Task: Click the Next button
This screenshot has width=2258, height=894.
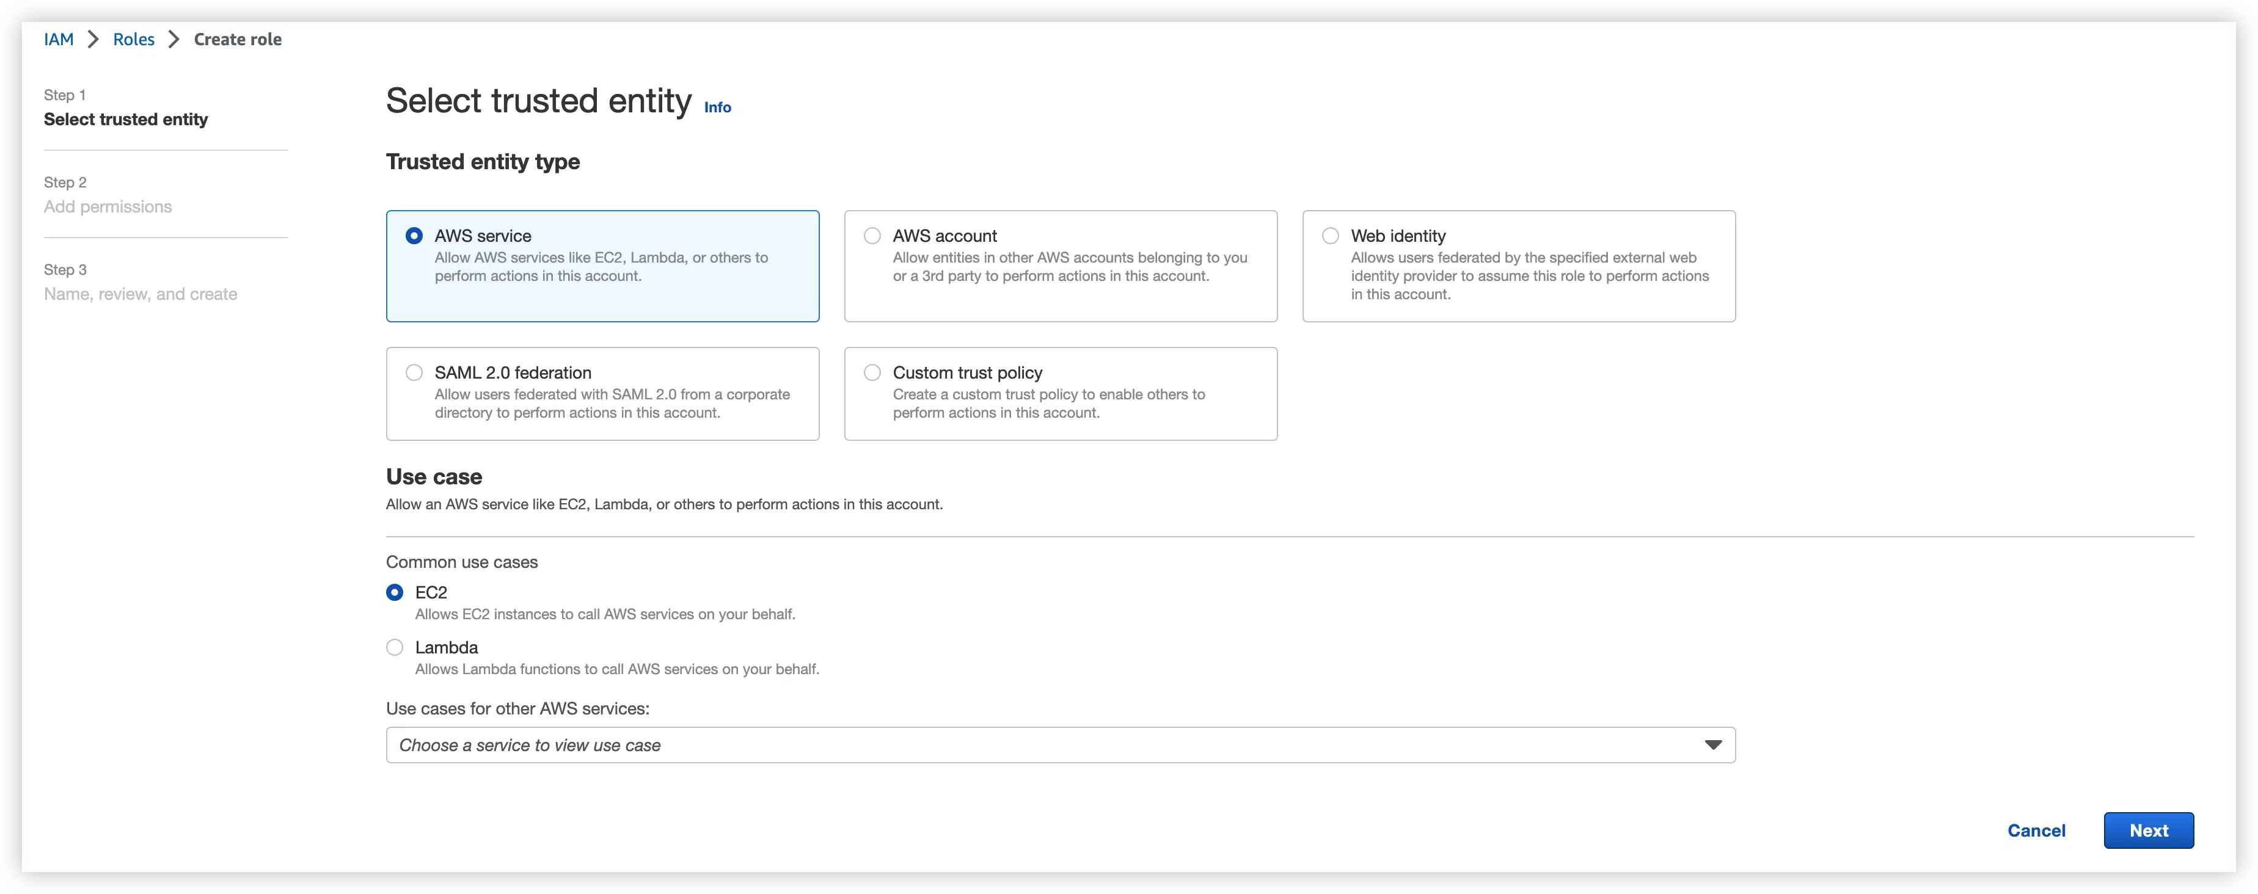Action: [x=2149, y=830]
